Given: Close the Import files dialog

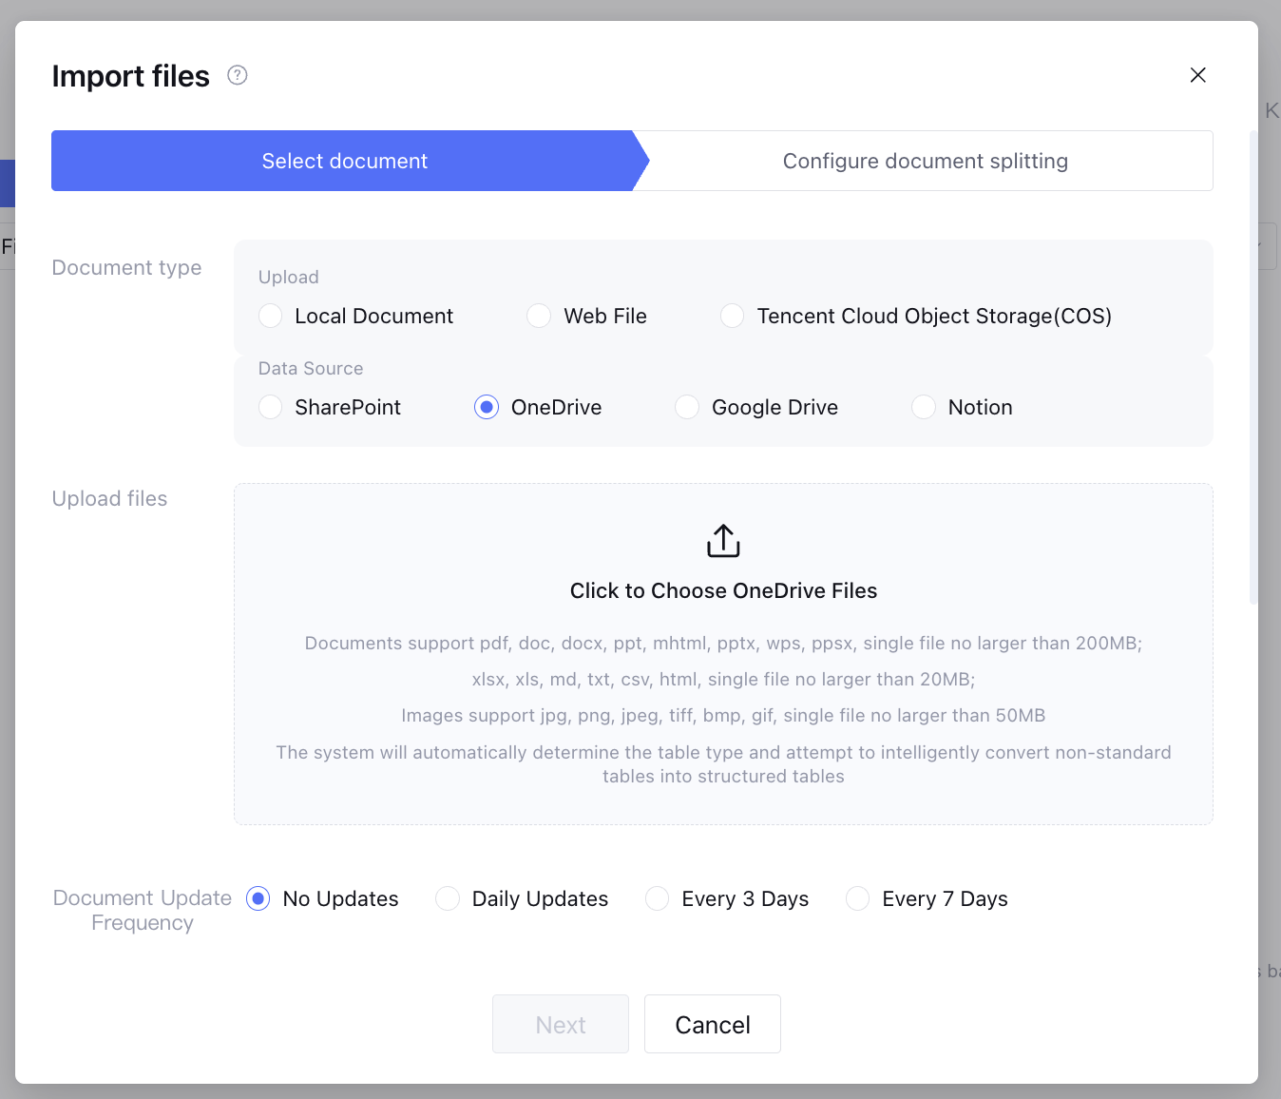Looking at the screenshot, I should pyautogui.click(x=1197, y=75).
